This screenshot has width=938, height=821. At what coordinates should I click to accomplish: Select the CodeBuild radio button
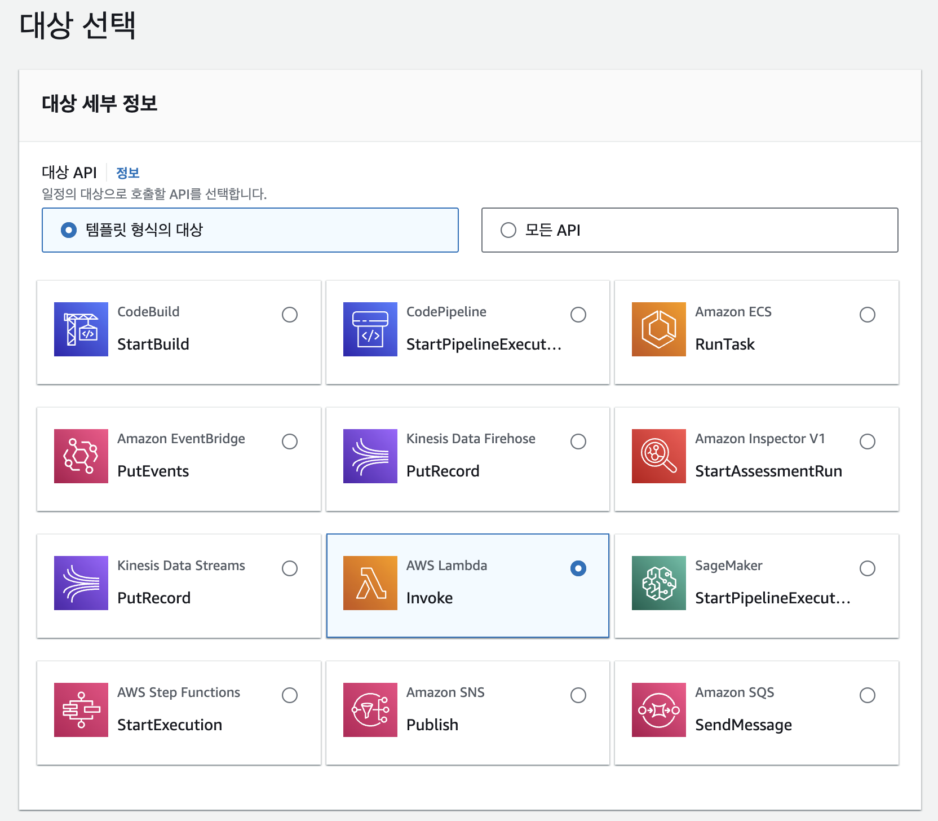pyautogui.click(x=290, y=315)
